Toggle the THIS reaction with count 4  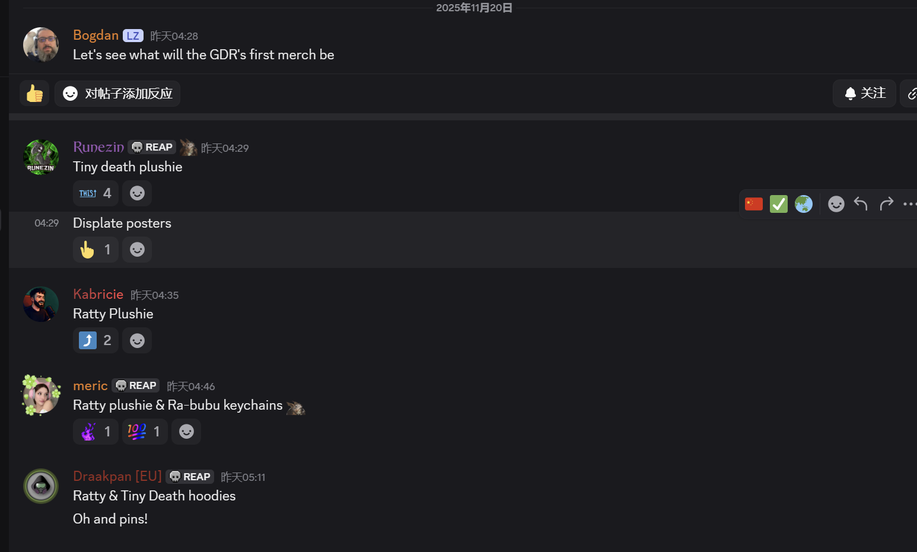pos(95,193)
